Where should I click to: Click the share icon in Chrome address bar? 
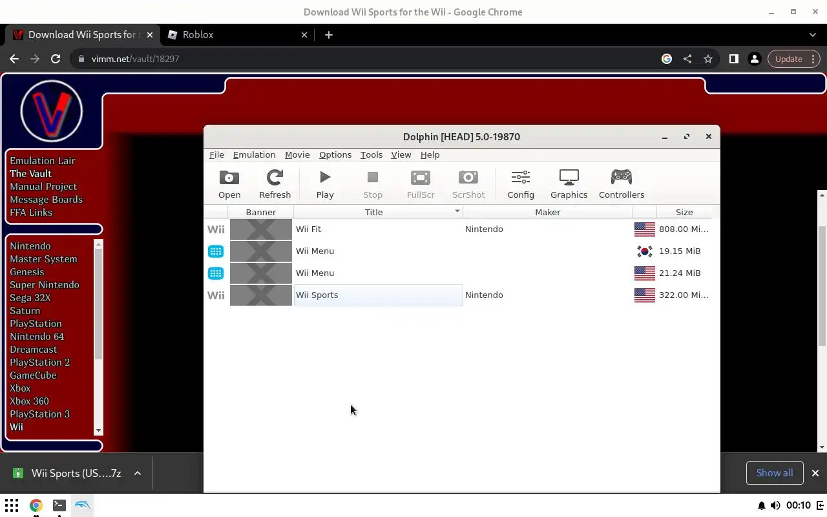pyautogui.click(x=687, y=59)
